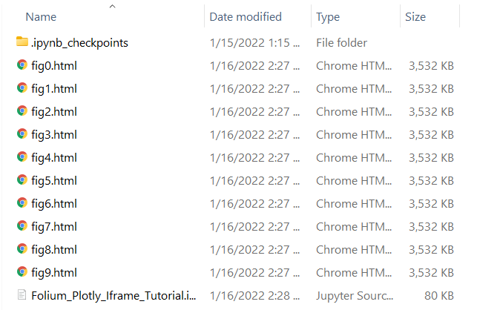Select the fig1.html file name

(x=54, y=88)
